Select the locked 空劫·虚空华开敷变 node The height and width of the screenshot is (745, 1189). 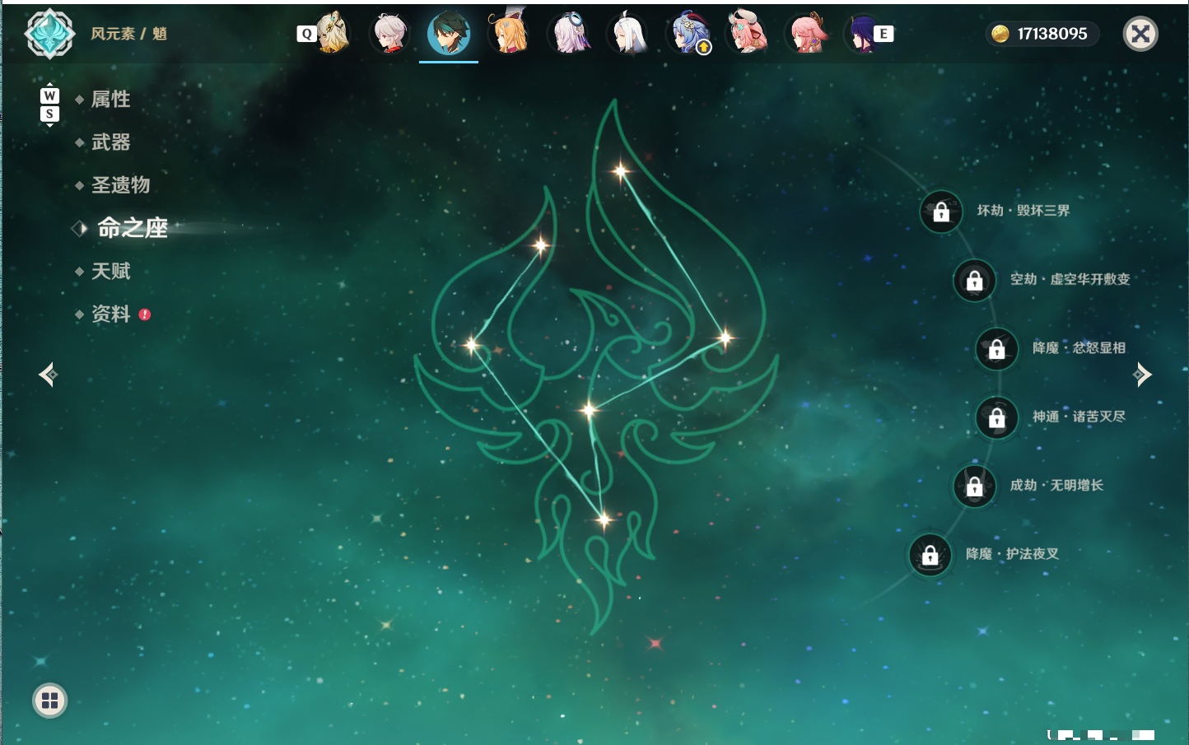(x=975, y=280)
